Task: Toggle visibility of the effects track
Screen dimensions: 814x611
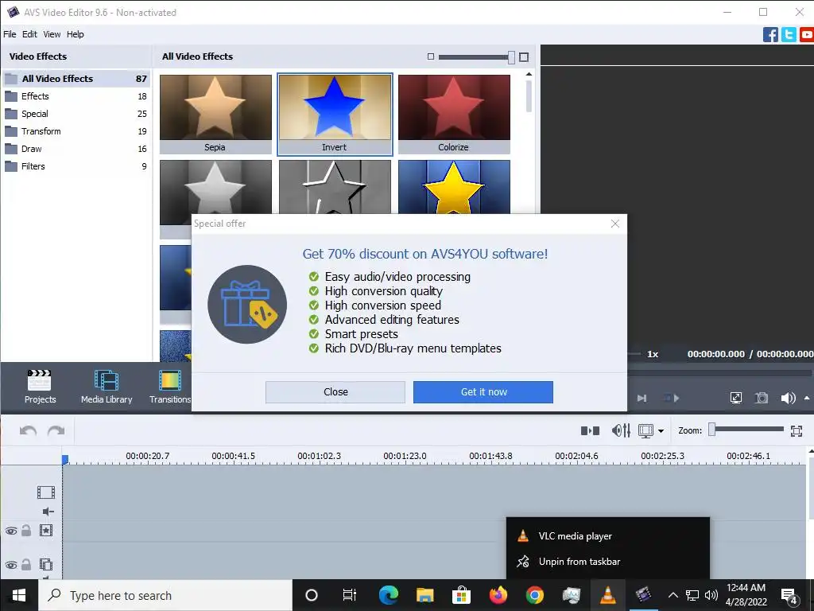Action: coord(11,531)
